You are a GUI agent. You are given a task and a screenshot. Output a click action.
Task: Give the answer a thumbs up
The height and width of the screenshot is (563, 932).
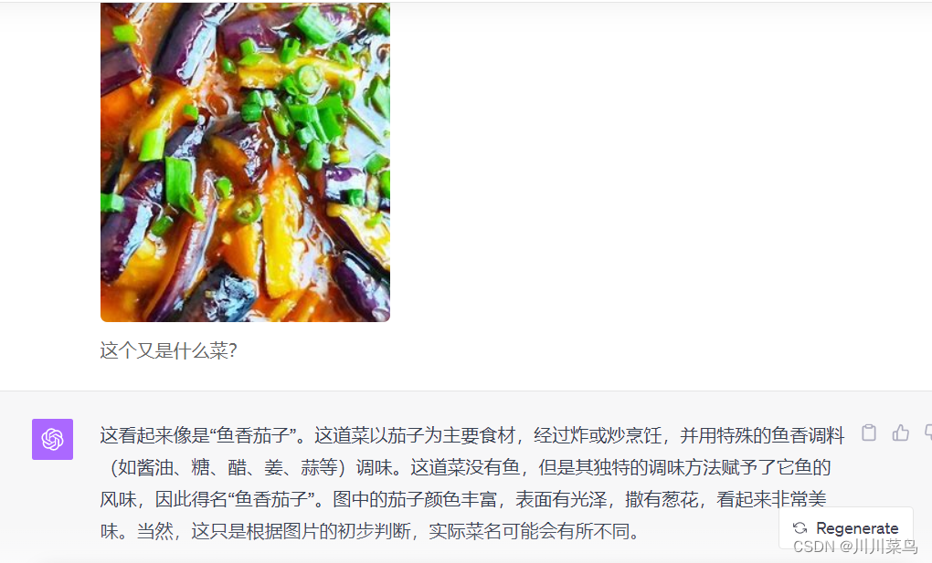pyautogui.click(x=901, y=433)
